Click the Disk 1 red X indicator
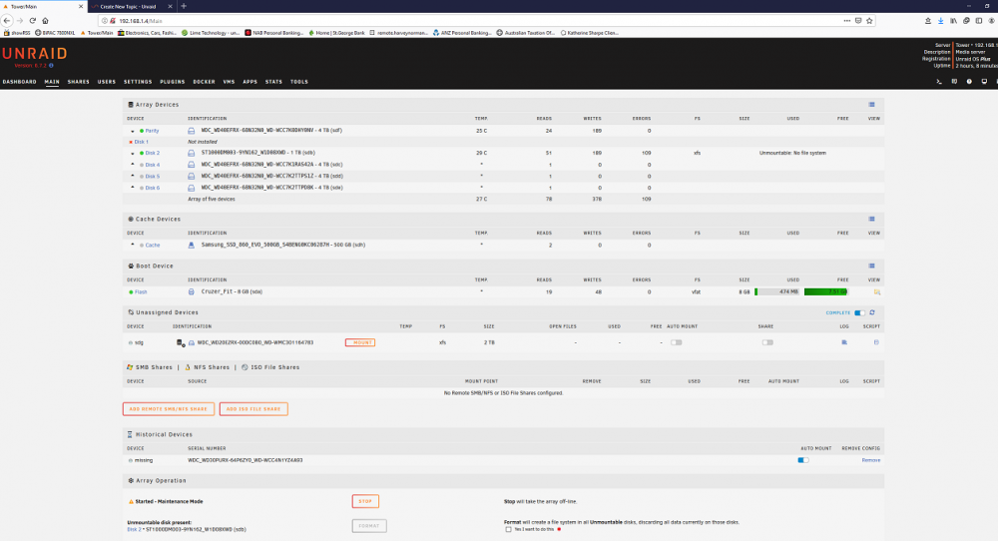The height and width of the screenshot is (541, 998). tap(131, 142)
